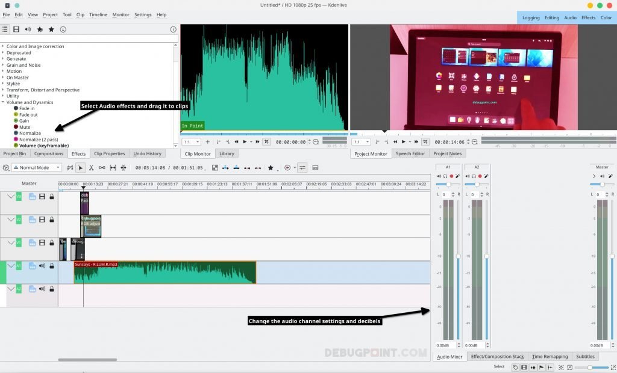Show audio effects only icon
Viewport: 617px width, 373px height.
point(28,29)
